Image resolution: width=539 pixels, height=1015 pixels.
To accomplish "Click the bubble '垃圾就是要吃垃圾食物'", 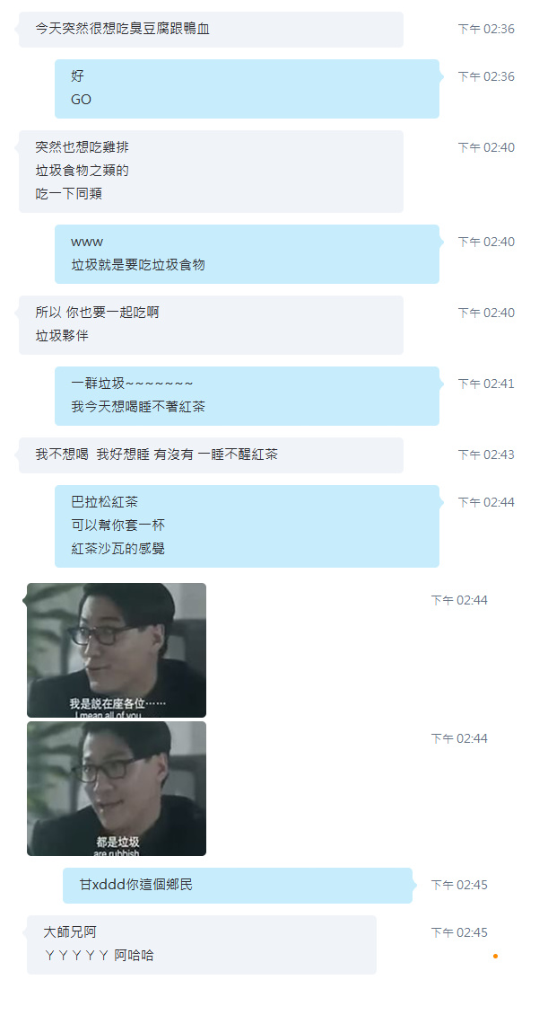I will 247,253.
